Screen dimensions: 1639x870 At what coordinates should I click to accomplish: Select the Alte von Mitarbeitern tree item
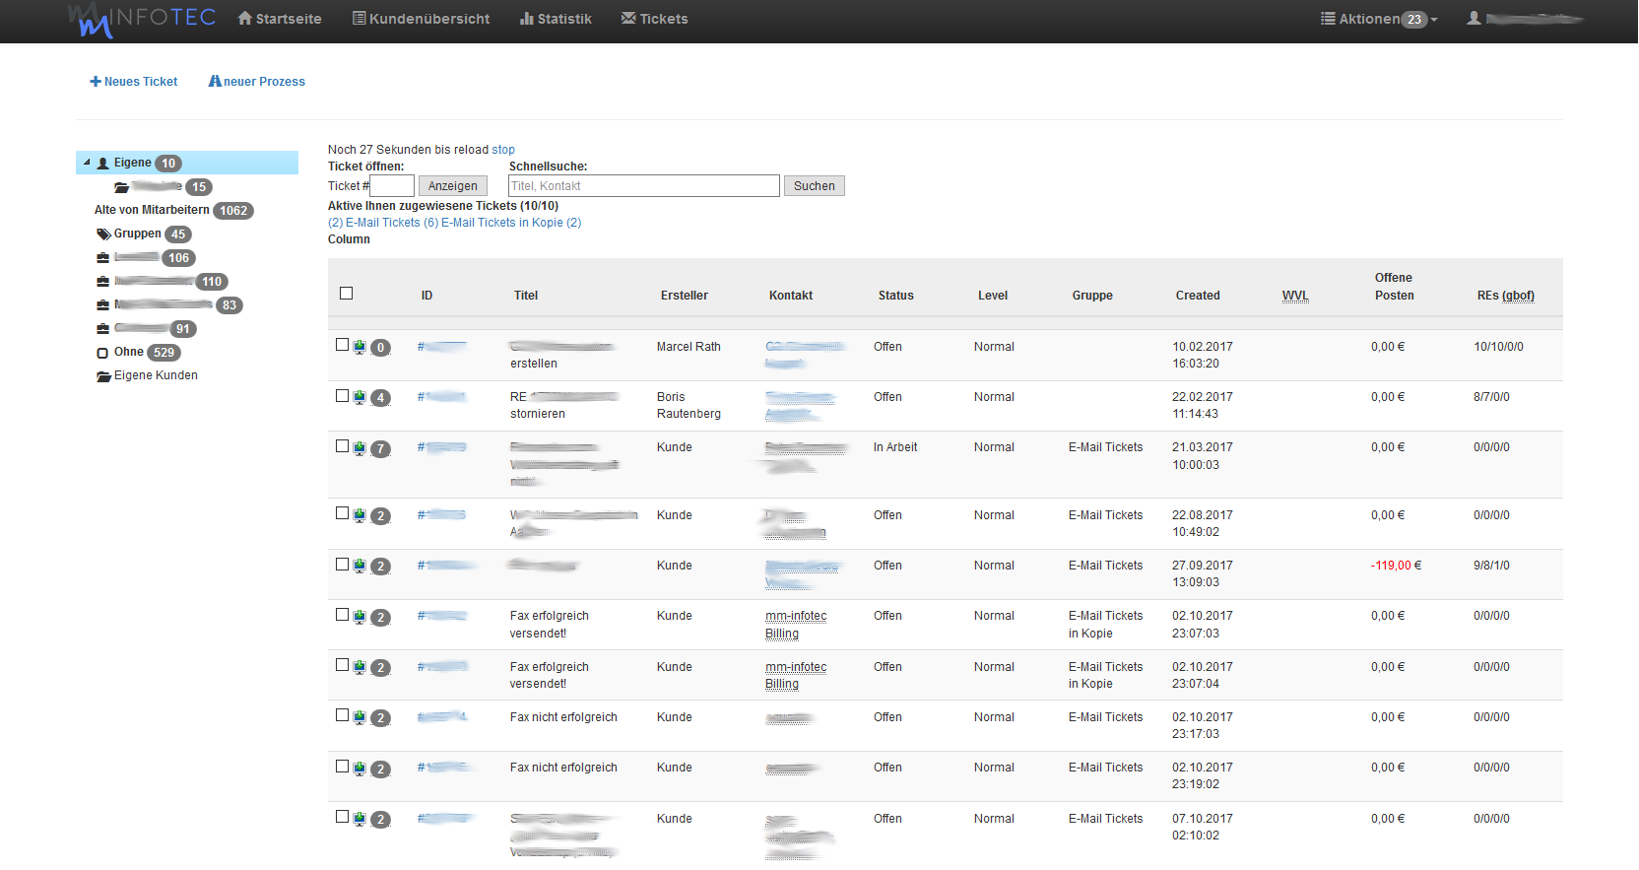[x=152, y=210]
